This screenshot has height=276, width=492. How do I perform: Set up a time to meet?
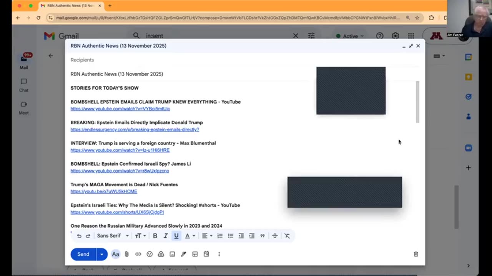[x=206, y=254]
